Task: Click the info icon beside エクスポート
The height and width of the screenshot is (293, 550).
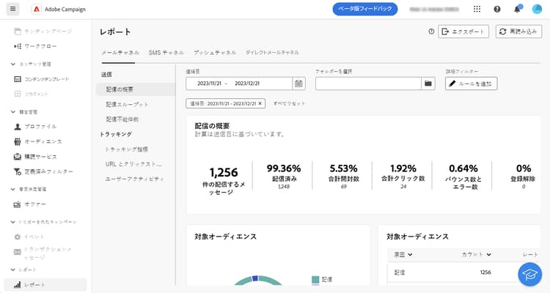Action: click(431, 31)
